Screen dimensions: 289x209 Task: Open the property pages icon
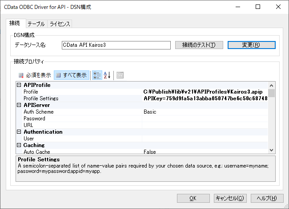pos(120,75)
